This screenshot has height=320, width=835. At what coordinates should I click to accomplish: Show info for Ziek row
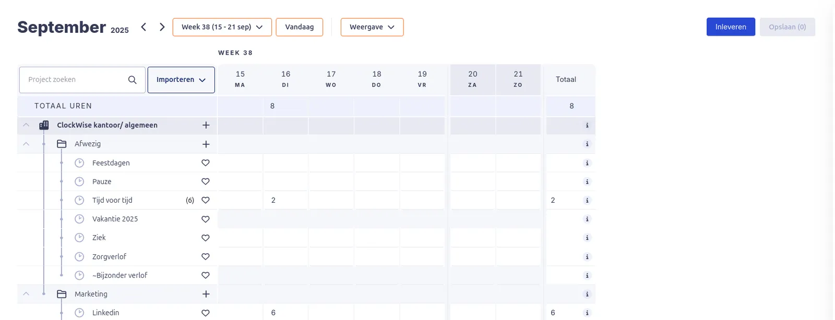pyautogui.click(x=587, y=238)
